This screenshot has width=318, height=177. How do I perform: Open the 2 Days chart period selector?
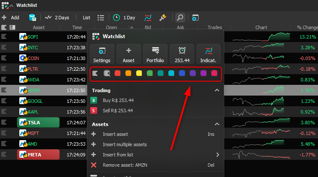pos(57,18)
